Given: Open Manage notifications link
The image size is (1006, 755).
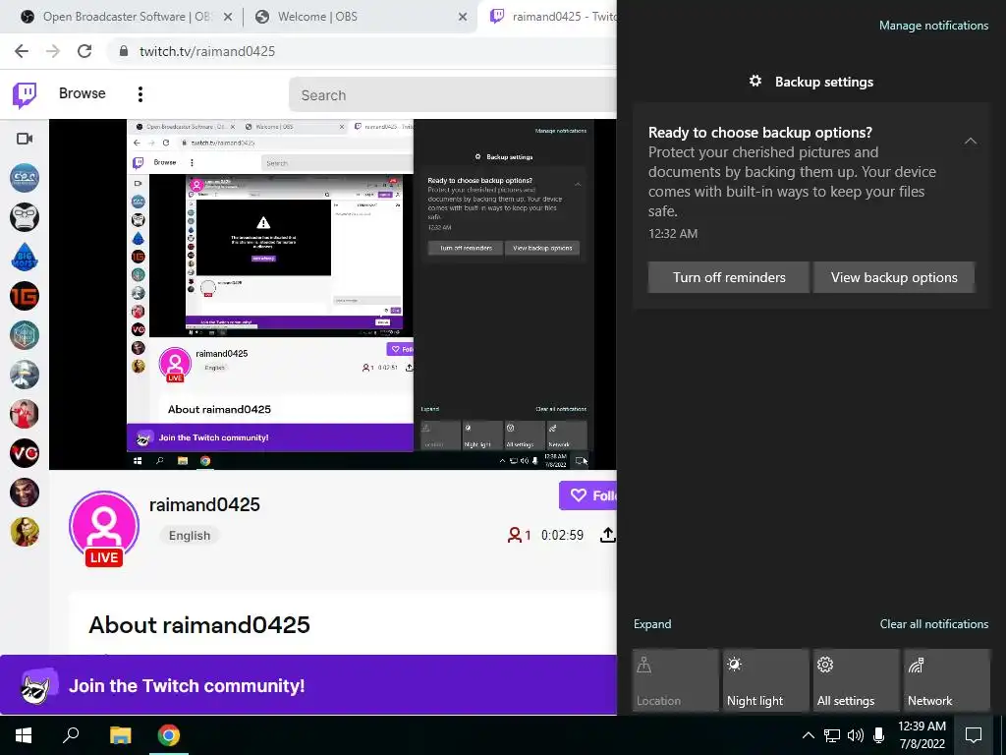Looking at the screenshot, I should click(x=933, y=26).
